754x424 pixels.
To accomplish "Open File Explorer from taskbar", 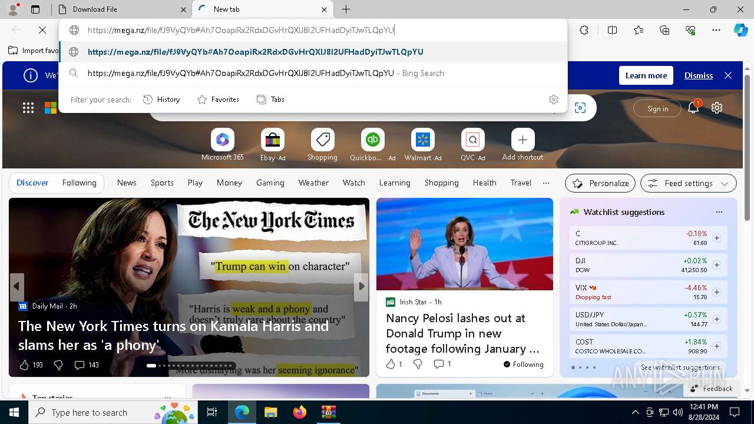I will 270,412.
